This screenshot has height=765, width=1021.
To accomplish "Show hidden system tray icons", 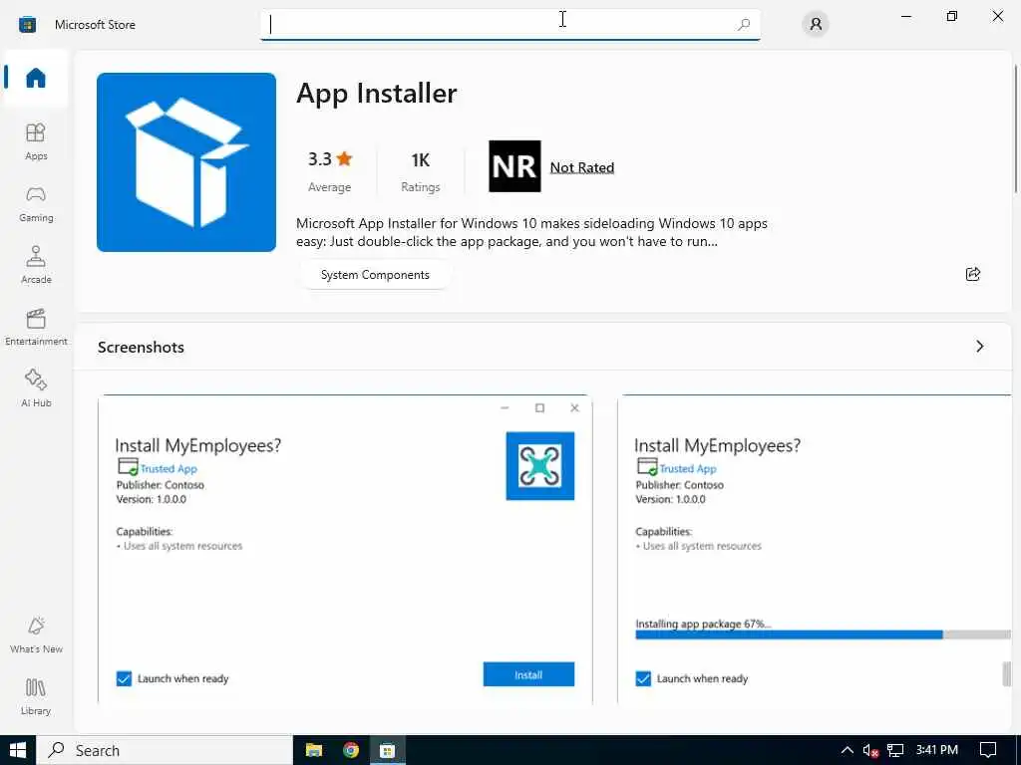I will (x=847, y=750).
